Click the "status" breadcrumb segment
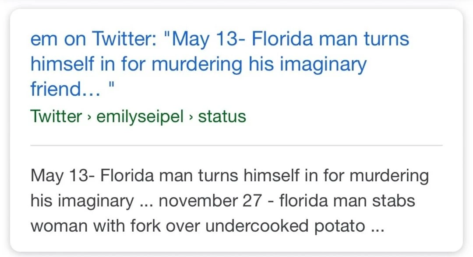 point(222,117)
